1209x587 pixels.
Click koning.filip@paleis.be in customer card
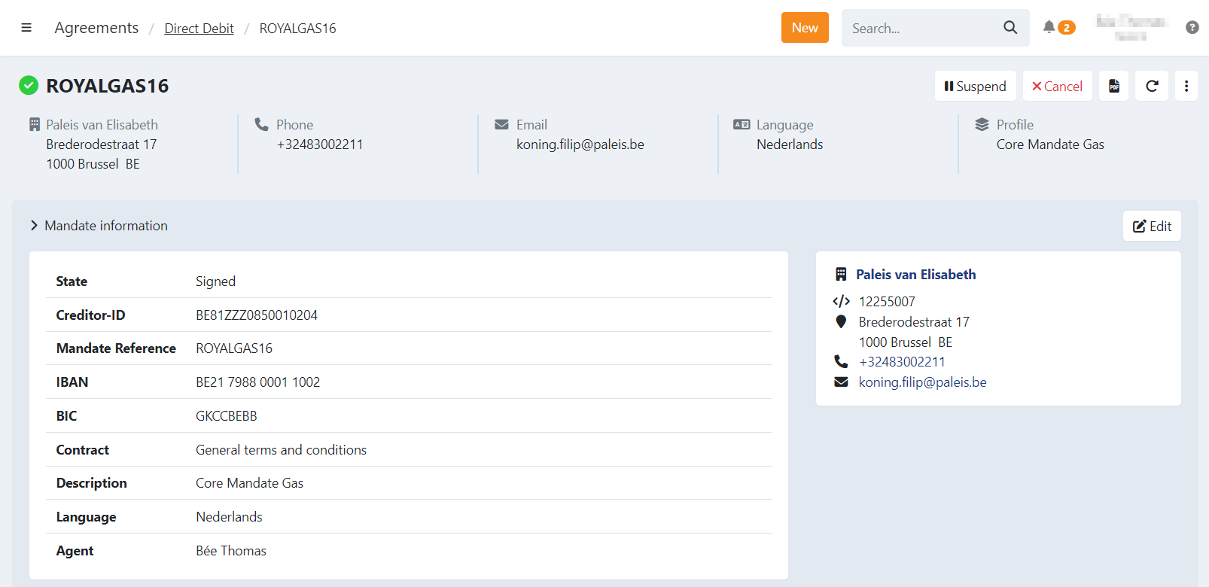coord(922,382)
